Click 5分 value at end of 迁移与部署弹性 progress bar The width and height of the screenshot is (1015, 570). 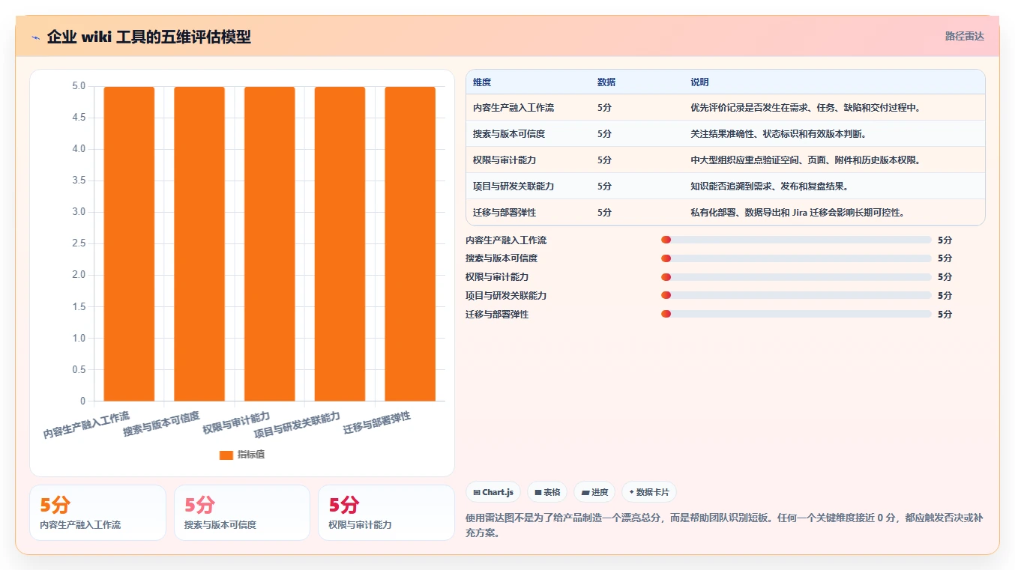[x=945, y=315]
